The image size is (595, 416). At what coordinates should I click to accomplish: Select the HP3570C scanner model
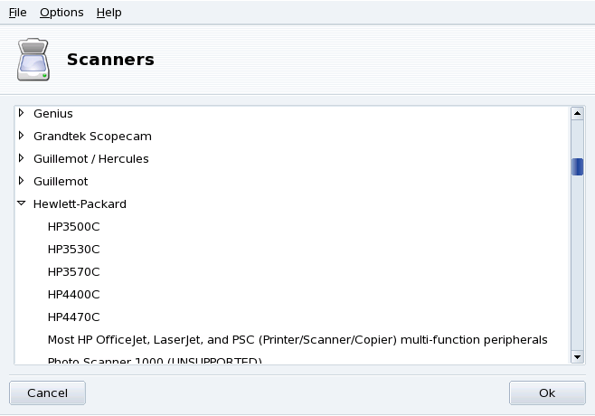pyautogui.click(x=73, y=271)
